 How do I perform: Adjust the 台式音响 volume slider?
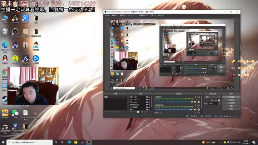click(174, 102)
